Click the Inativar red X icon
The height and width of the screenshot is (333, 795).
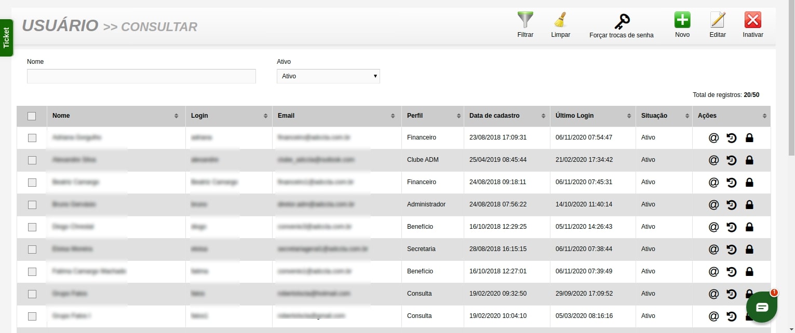752,21
